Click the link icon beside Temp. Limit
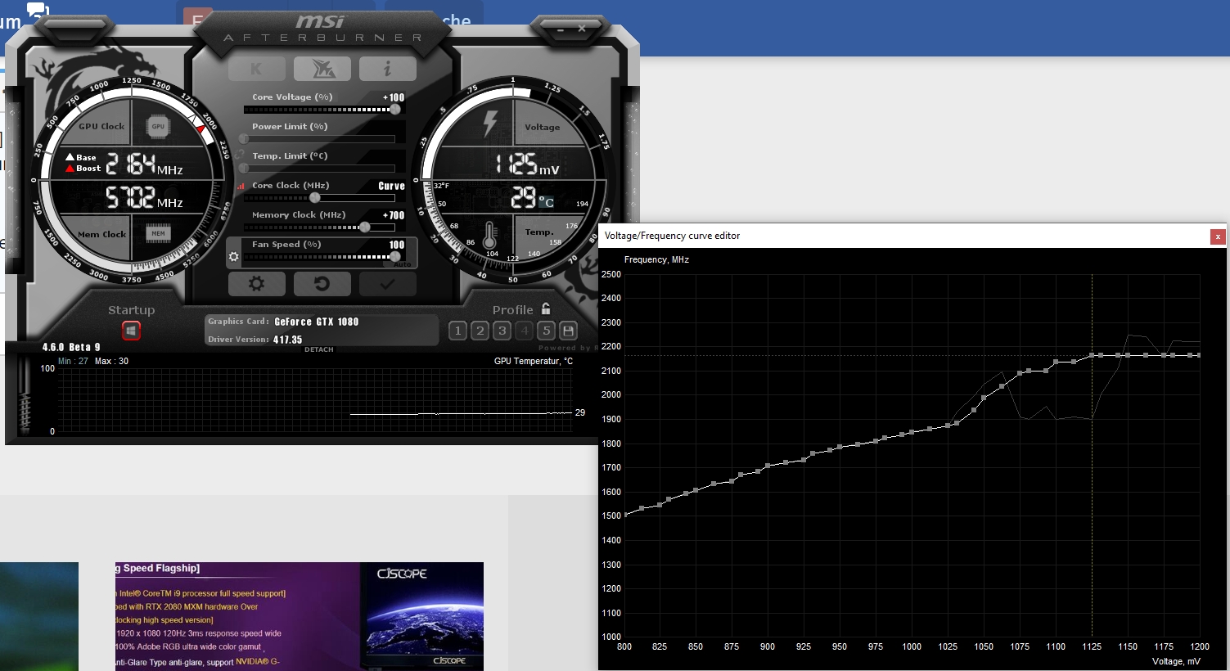 tap(241, 154)
